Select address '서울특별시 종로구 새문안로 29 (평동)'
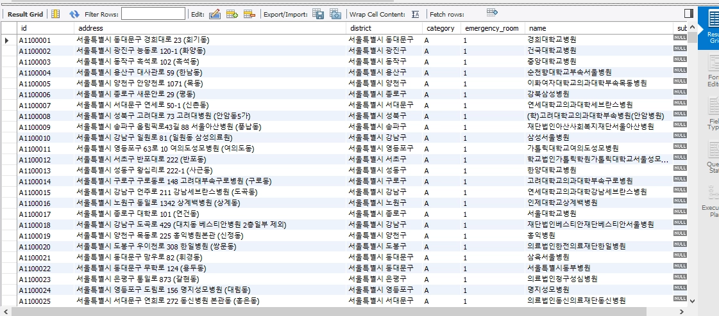This screenshot has height=316, width=719. pos(210,94)
